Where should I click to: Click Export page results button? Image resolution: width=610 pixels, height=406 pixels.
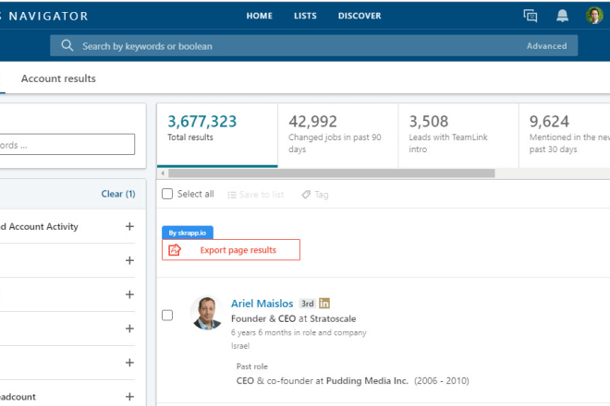pyautogui.click(x=231, y=250)
